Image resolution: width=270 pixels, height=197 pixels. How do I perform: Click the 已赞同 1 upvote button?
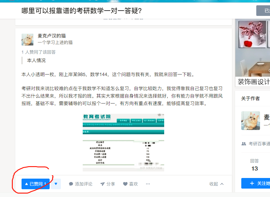coord(36,184)
